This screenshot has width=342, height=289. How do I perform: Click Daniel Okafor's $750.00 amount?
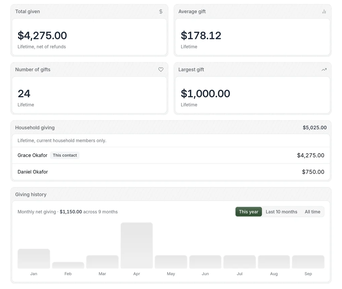(313, 172)
